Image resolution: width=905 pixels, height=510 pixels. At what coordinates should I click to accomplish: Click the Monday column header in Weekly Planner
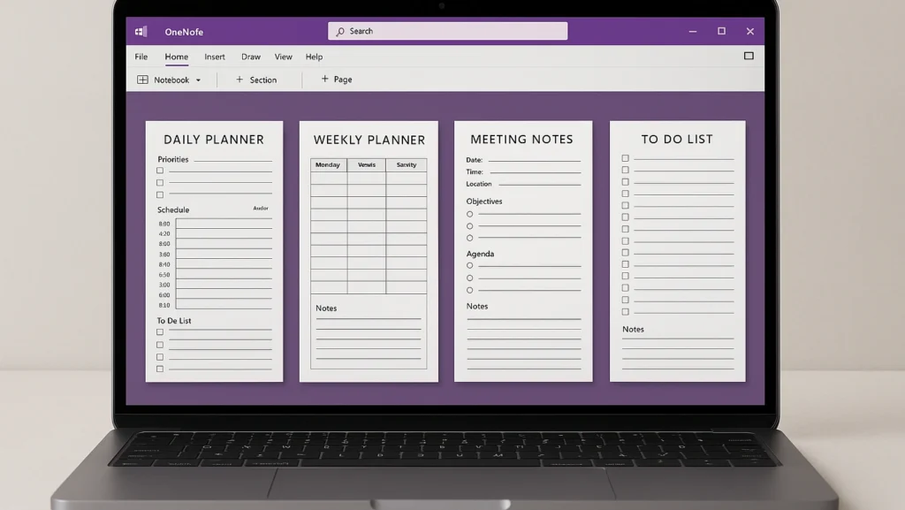pyautogui.click(x=327, y=164)
